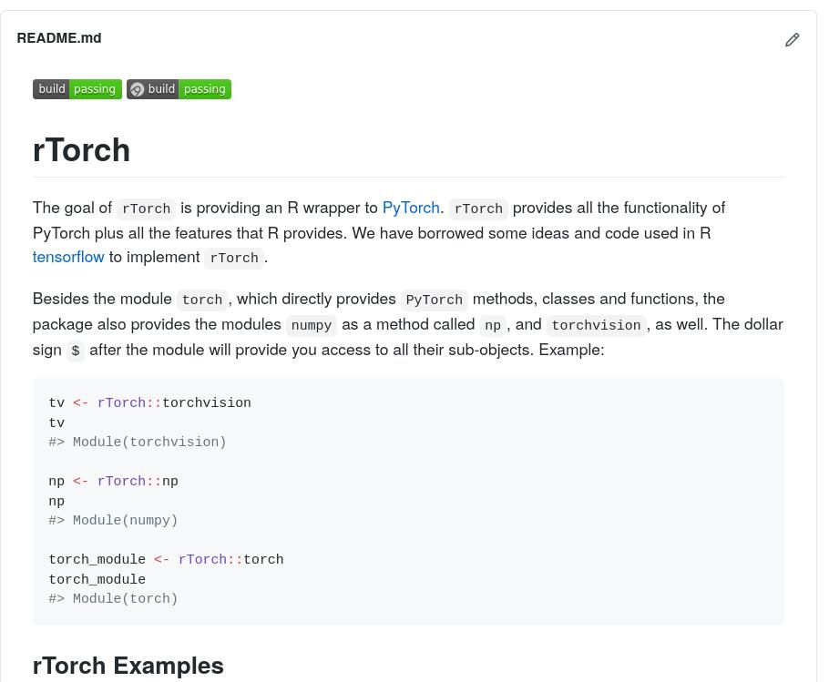Click the inline PyTorch code snippet
Screen dimensions: 829x682
[x=434, y=300]
